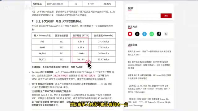Click the 4.66 s TTFT cell
198x111 pixels.
[x=81, y=47]
